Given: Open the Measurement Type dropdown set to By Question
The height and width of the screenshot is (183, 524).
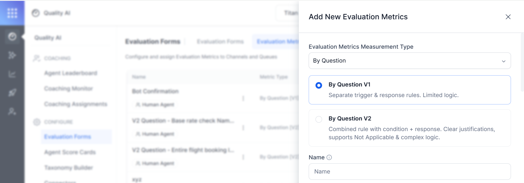Looking at the screenshot, I should click(410, 61).
